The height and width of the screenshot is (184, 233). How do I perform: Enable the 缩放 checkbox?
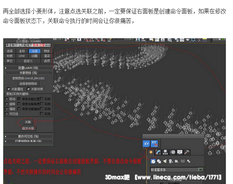(7, 109)
